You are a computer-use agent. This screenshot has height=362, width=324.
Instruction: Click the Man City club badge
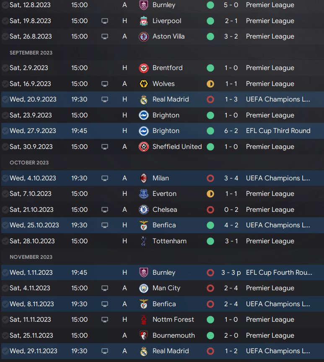click(x=144, y=288)
